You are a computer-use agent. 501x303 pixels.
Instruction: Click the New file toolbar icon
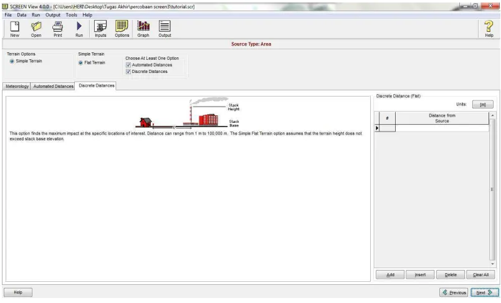[15, 29]
